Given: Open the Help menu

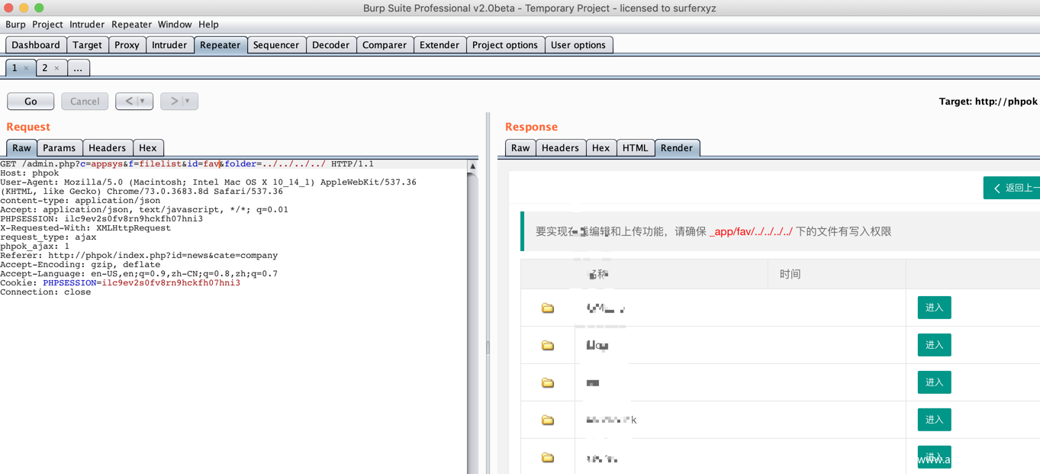Looking at the screenshot, I should (x=208, y=24).
